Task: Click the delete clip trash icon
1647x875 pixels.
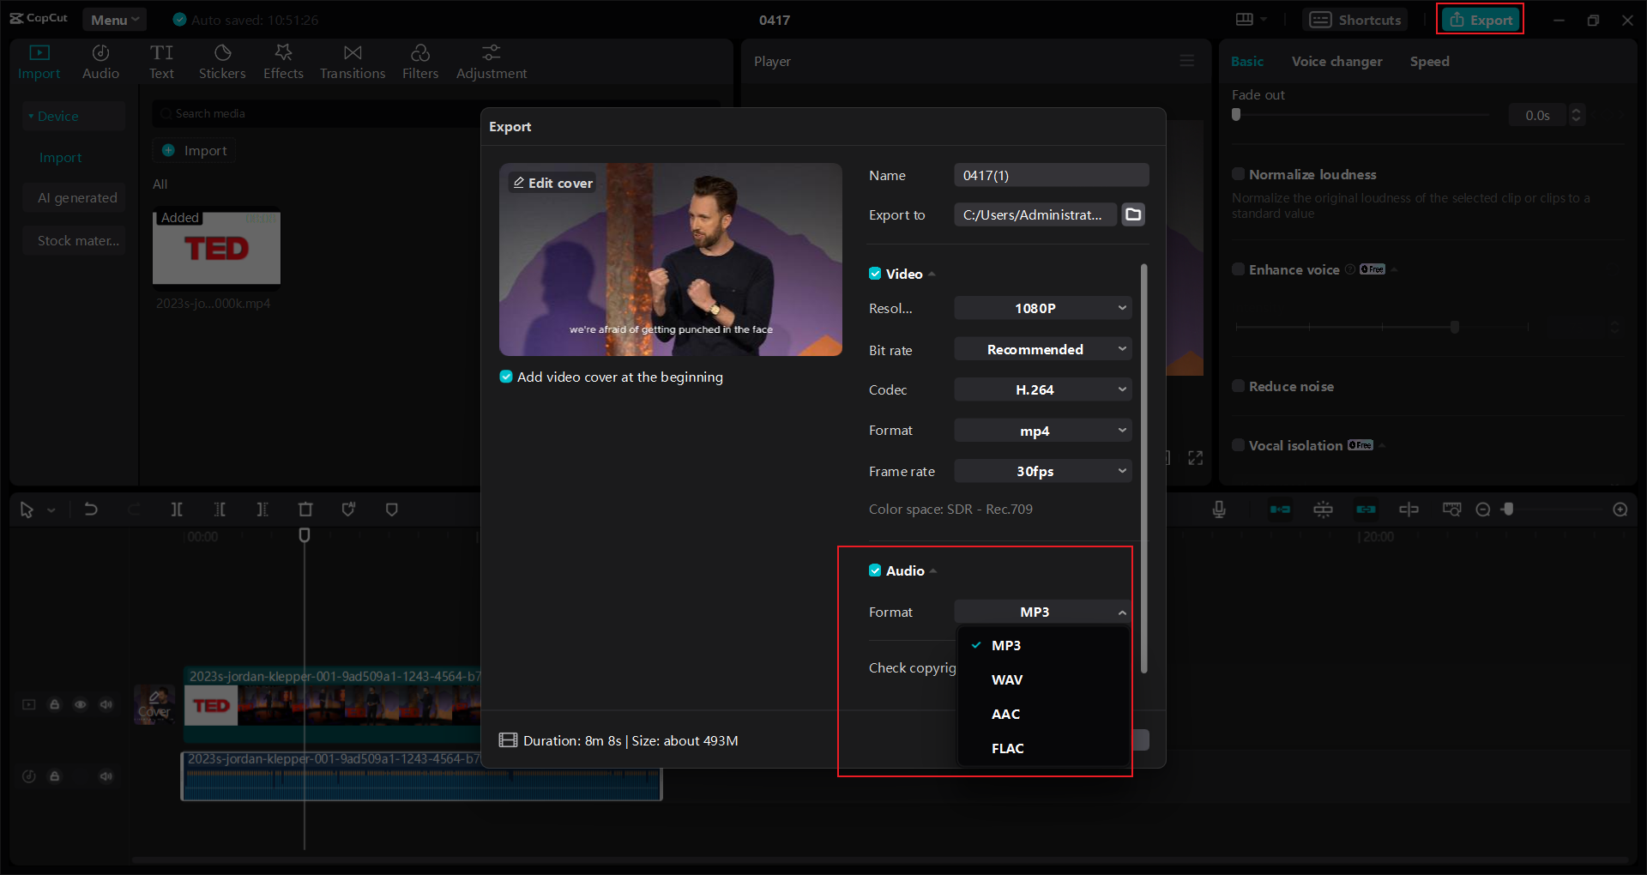Action: (x=305, y=510)
